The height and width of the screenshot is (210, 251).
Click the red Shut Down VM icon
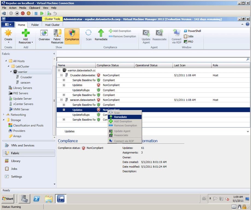(23, 13)
